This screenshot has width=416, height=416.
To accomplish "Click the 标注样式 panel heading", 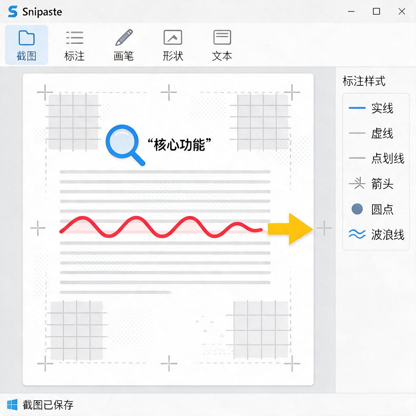I will [x=364, y=81].
